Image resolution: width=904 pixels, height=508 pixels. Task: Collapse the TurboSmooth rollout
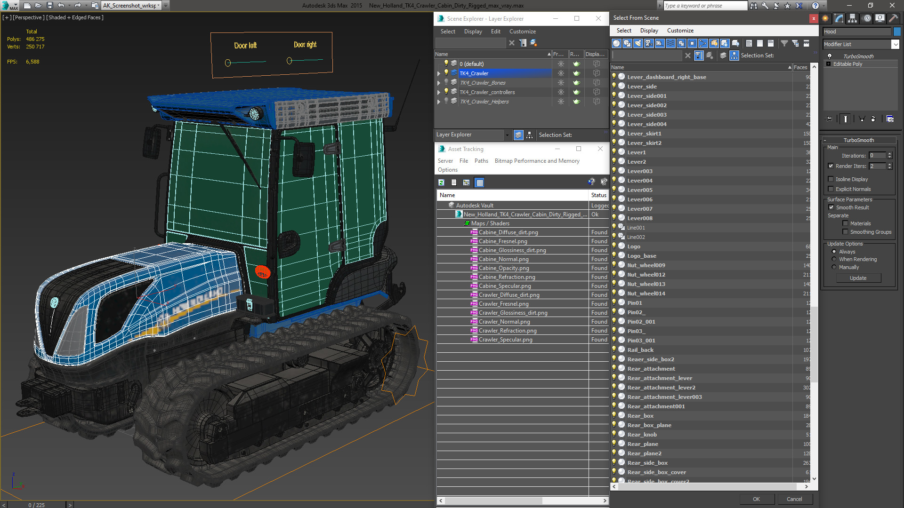pyautogui.click(x=858, y=140)
